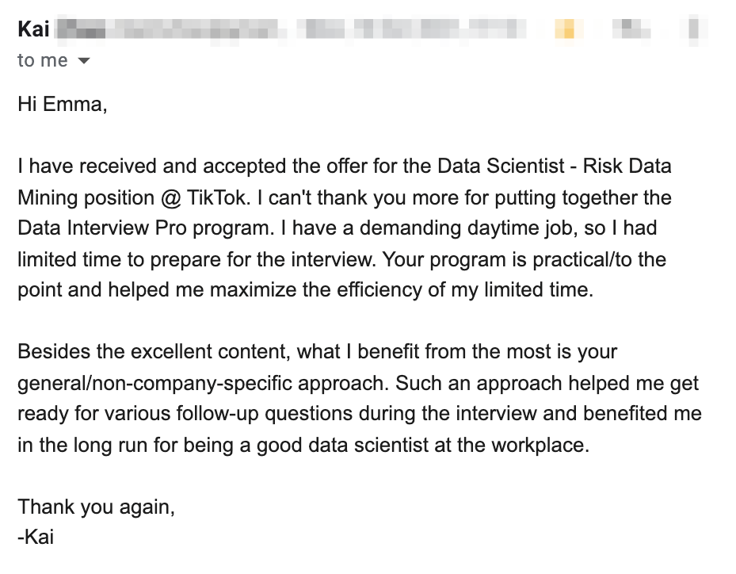Screen dimensions: 736x574
Task: Expand recipient details arrow beside 'to me'
Action: pyautogui.click(x=83, y=60)
